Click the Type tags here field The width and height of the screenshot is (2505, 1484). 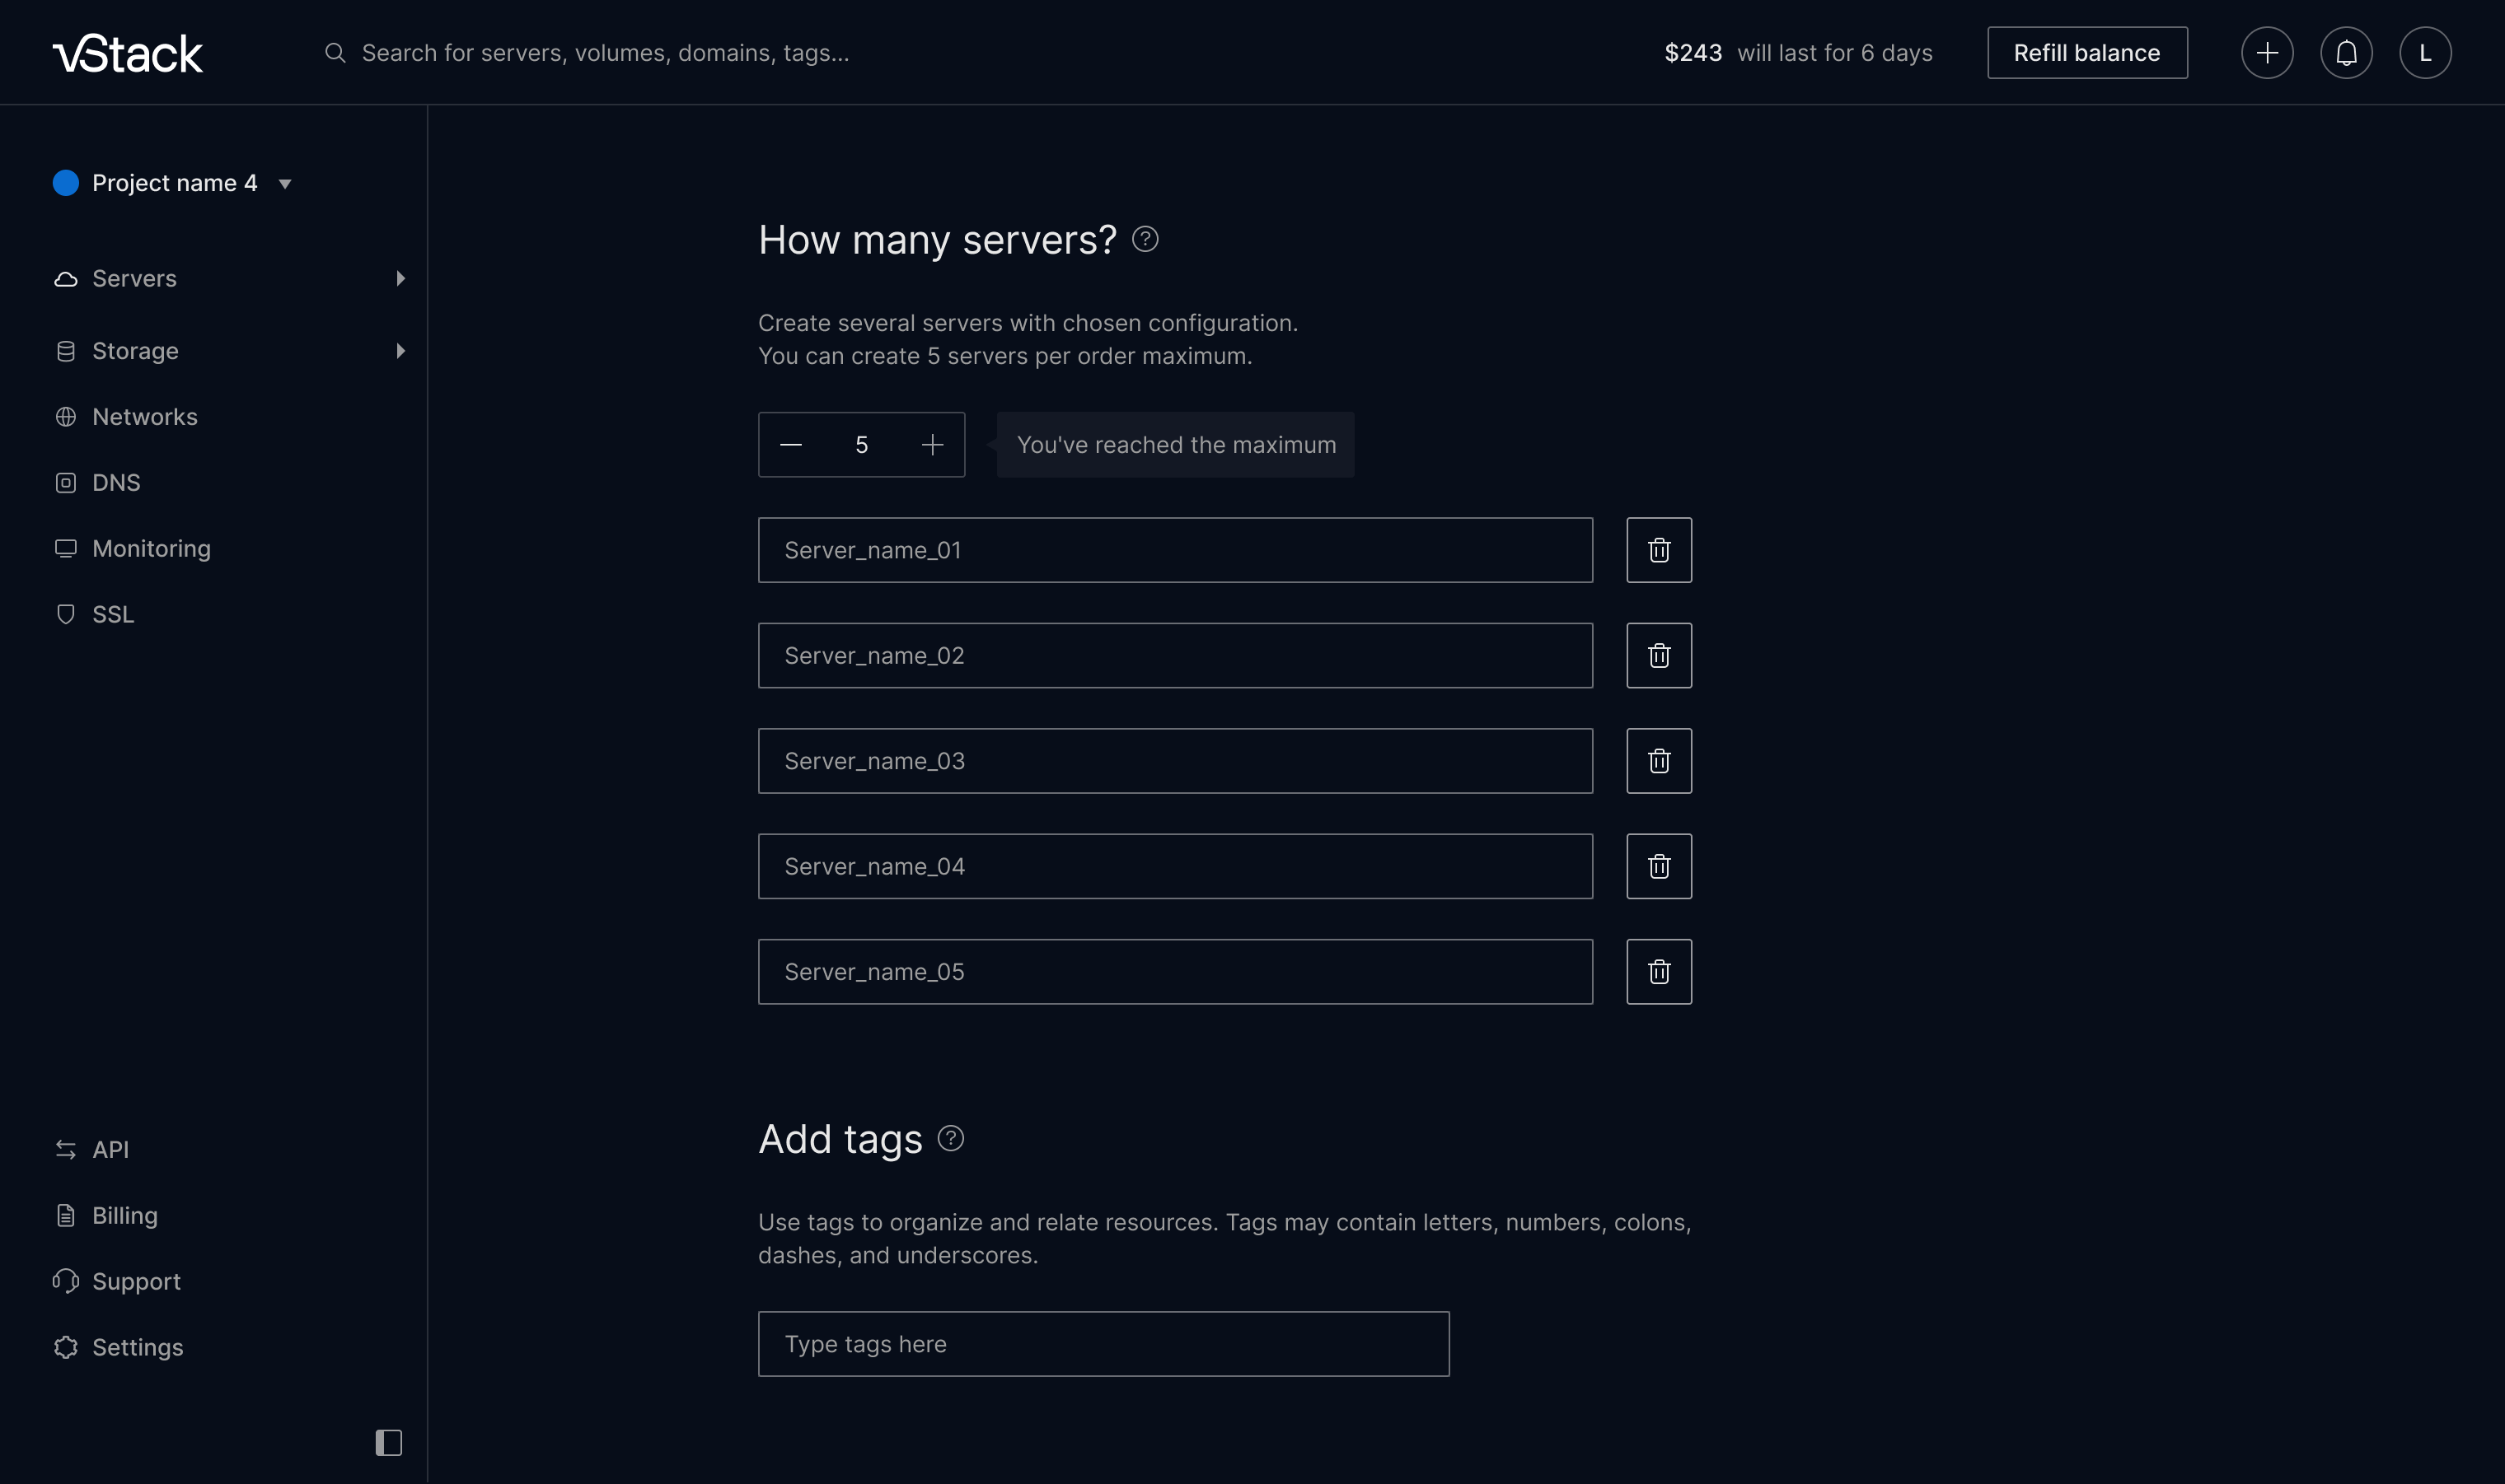click(1103, 1344)
